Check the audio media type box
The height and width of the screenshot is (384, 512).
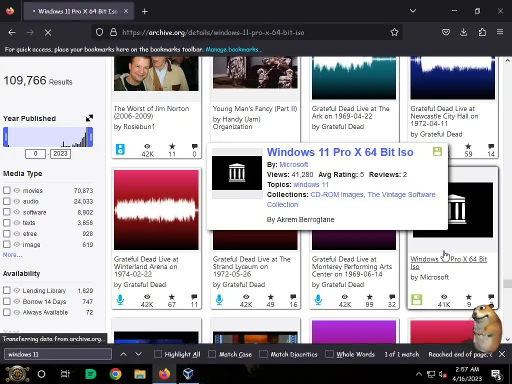click(6, 201)
